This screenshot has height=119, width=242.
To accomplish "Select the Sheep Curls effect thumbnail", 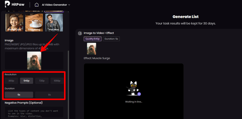I will 14,23.
